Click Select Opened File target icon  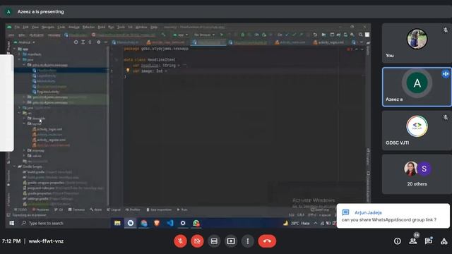click(76, 42)
